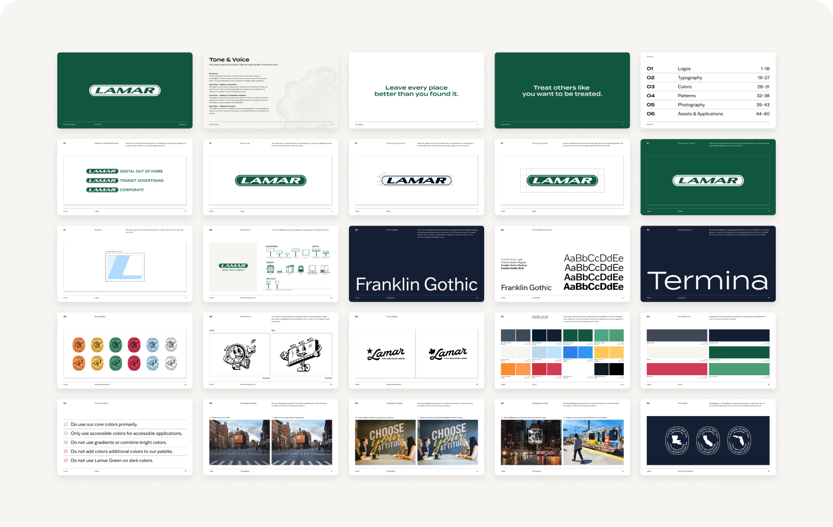Click the Lamar Digital Out of Home logo
The height and width of the screenshot is (527, 833).
tap(124, 171)
